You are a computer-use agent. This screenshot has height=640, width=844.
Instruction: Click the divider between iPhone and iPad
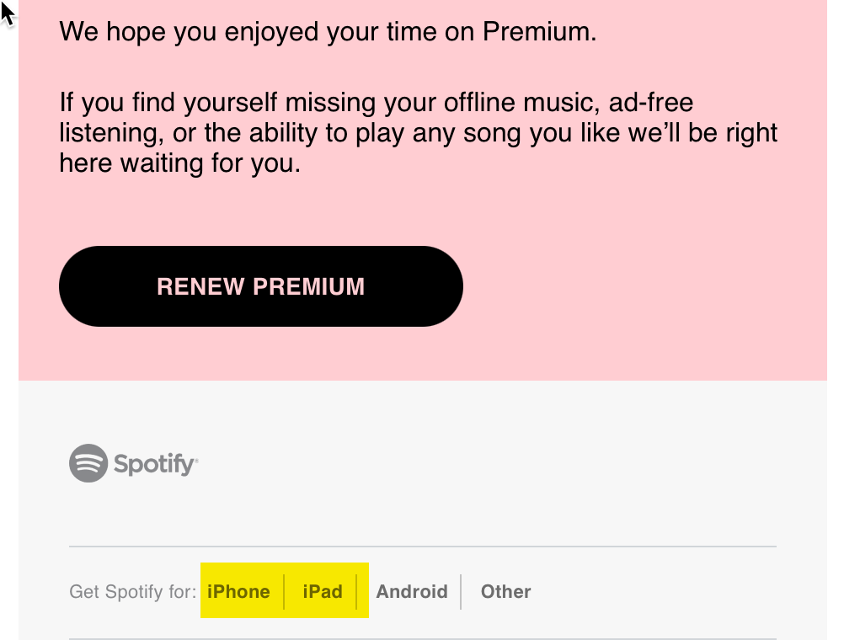click(x=284, y=591)
